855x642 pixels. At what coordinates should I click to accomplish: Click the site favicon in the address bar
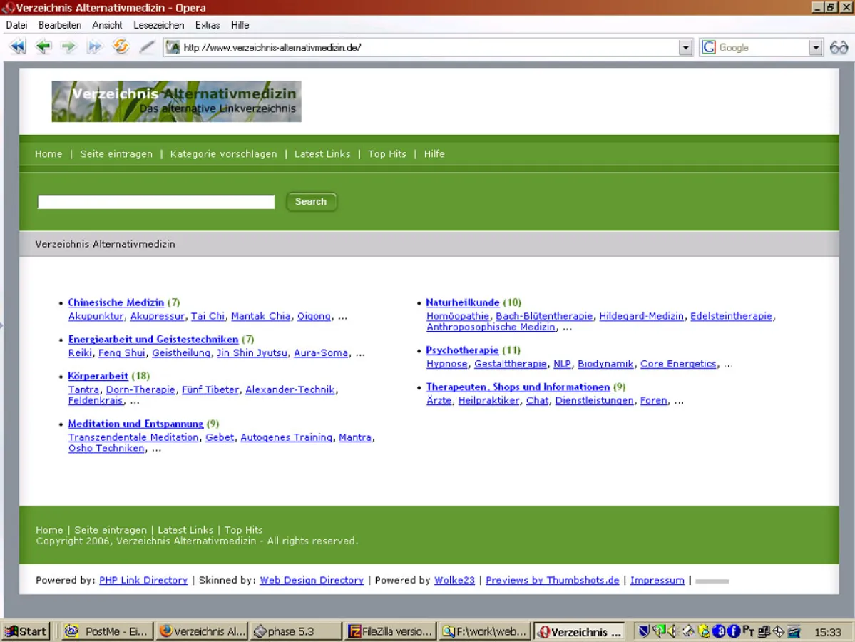point(172,47)
